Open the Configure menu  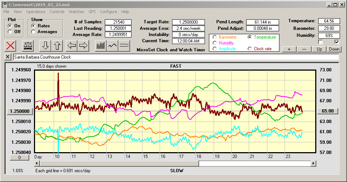(x=108, y=12)
